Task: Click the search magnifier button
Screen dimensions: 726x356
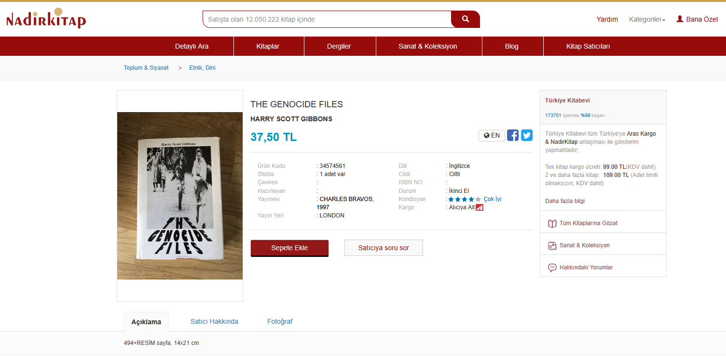Action: point(465,19)
